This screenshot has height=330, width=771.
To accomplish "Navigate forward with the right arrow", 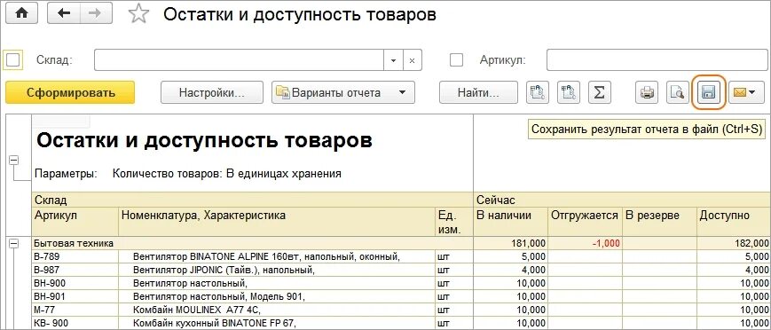I will [96, 14].
